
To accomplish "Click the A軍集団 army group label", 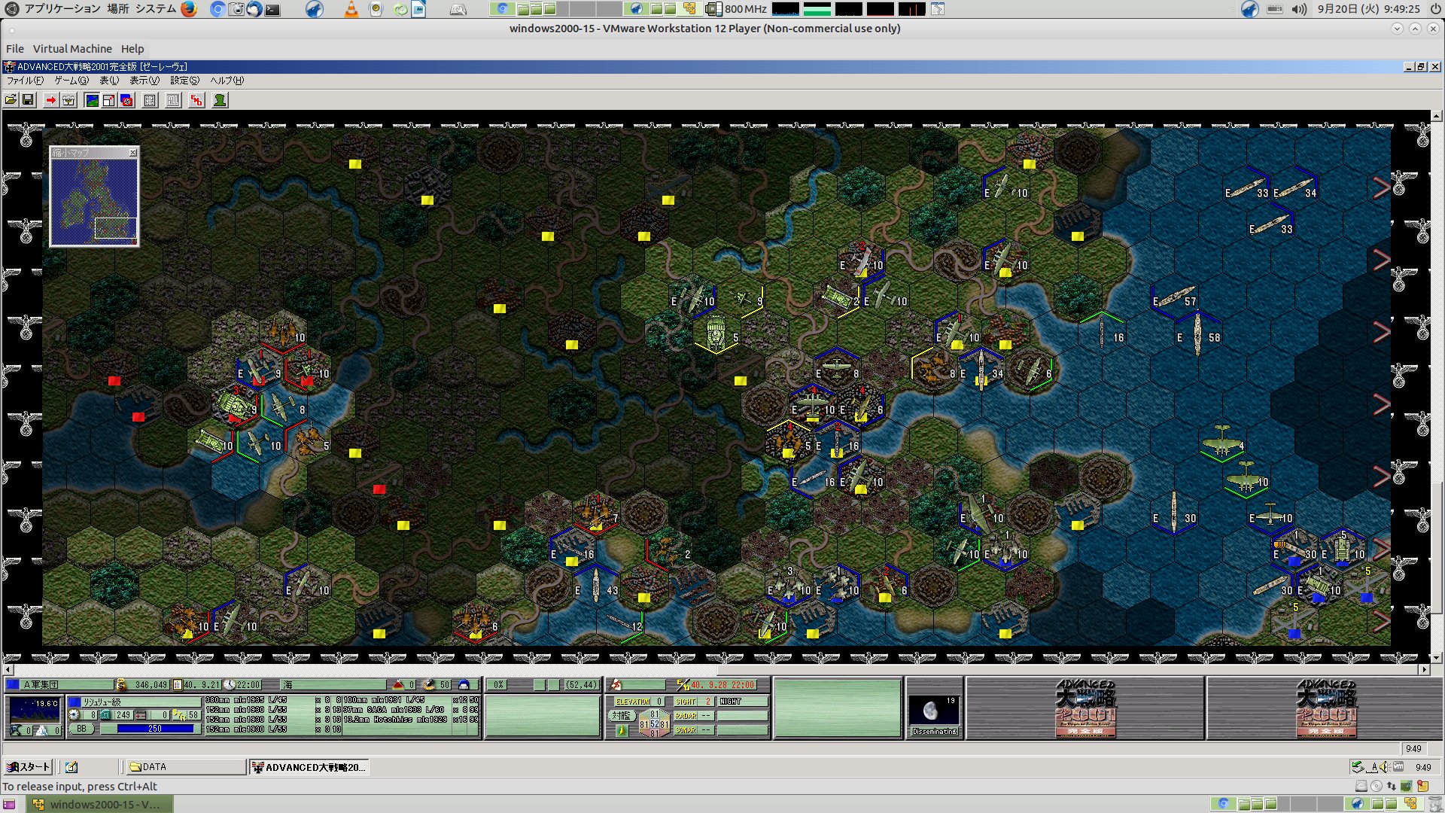I will coord(41,685).
